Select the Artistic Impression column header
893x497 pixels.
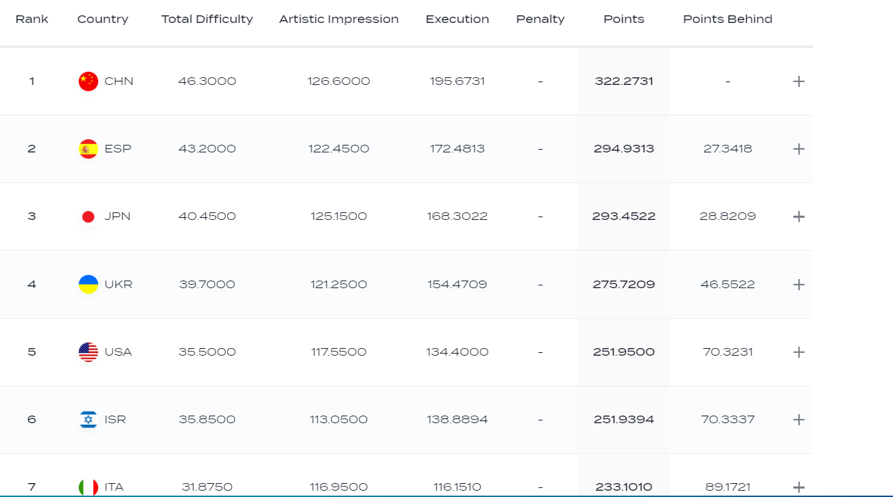339,19
